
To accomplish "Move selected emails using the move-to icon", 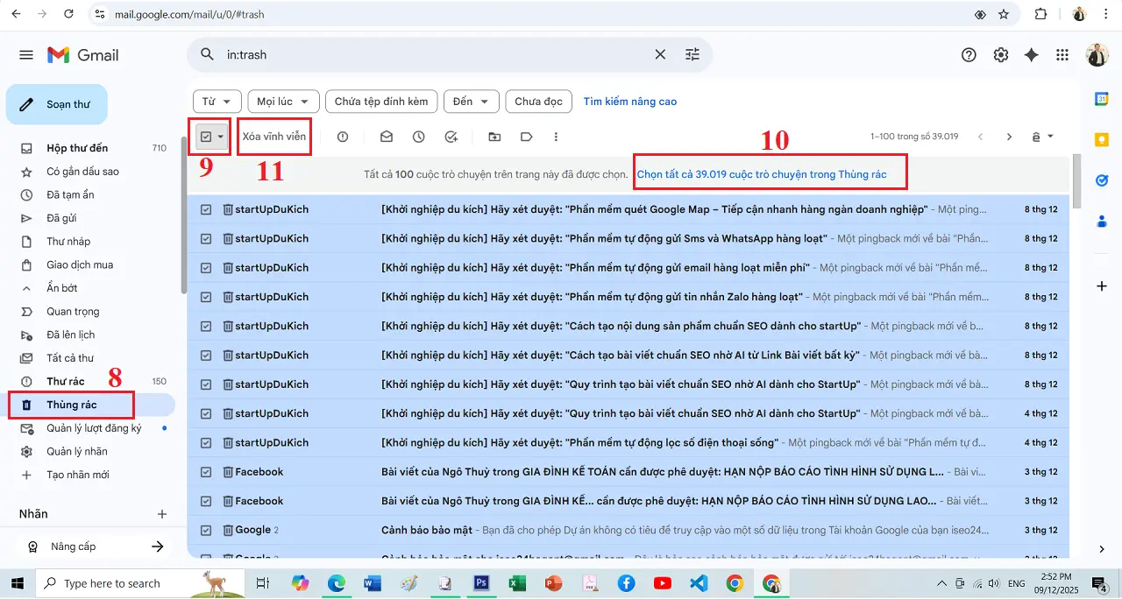I will pos(494,137).
